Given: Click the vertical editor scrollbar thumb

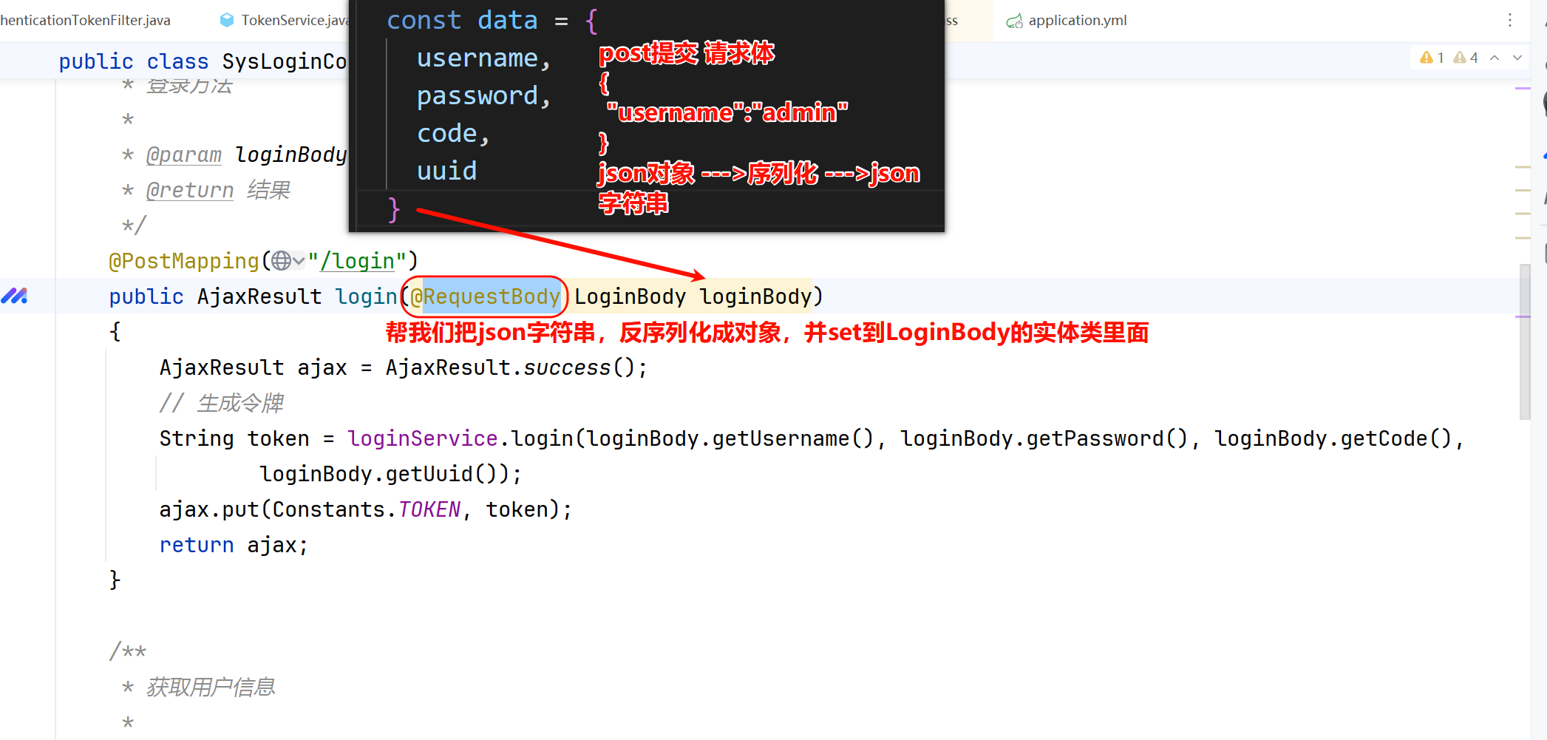Looking at the screenshot, I should pos(1524,342).
